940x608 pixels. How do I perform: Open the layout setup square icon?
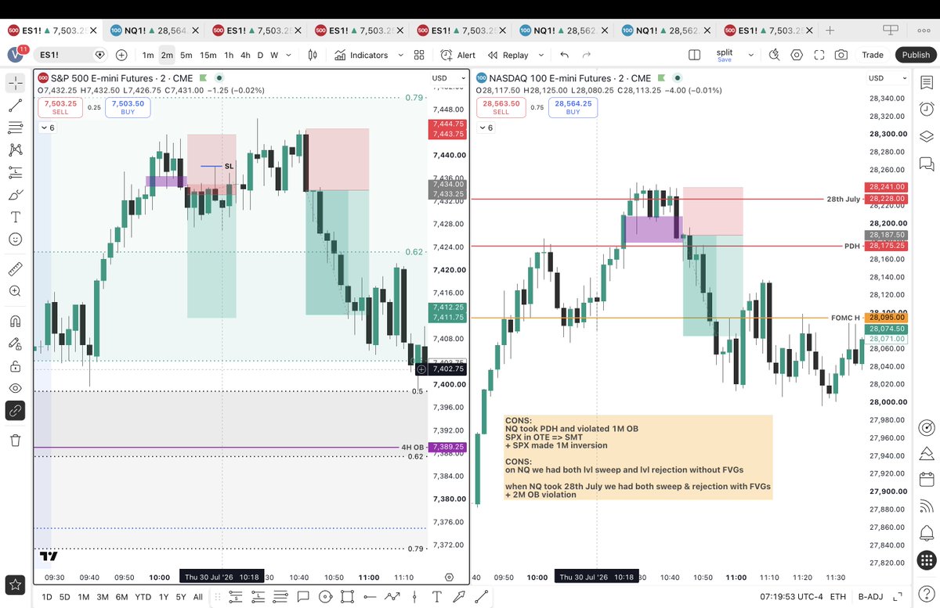click(x=694, y=55)
